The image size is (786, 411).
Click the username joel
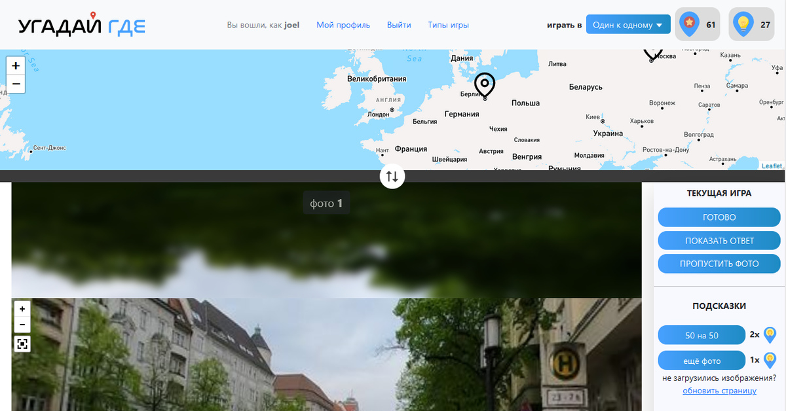coord(292,25)
